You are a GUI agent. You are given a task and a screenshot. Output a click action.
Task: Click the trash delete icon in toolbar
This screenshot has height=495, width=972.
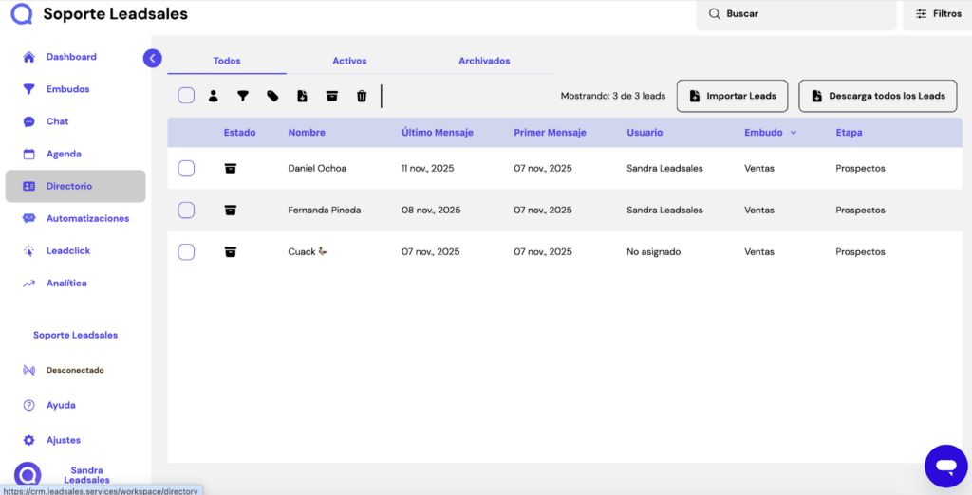coord(362,96)
